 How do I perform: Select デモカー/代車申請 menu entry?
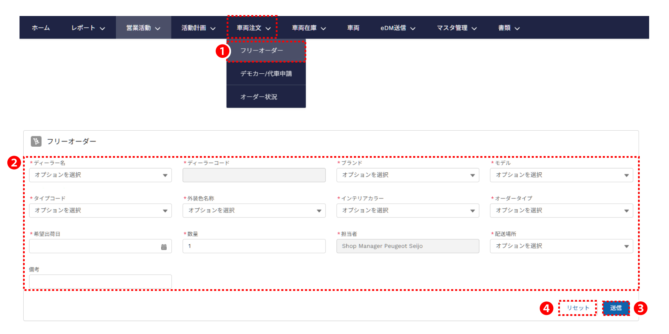pos(266,74)
